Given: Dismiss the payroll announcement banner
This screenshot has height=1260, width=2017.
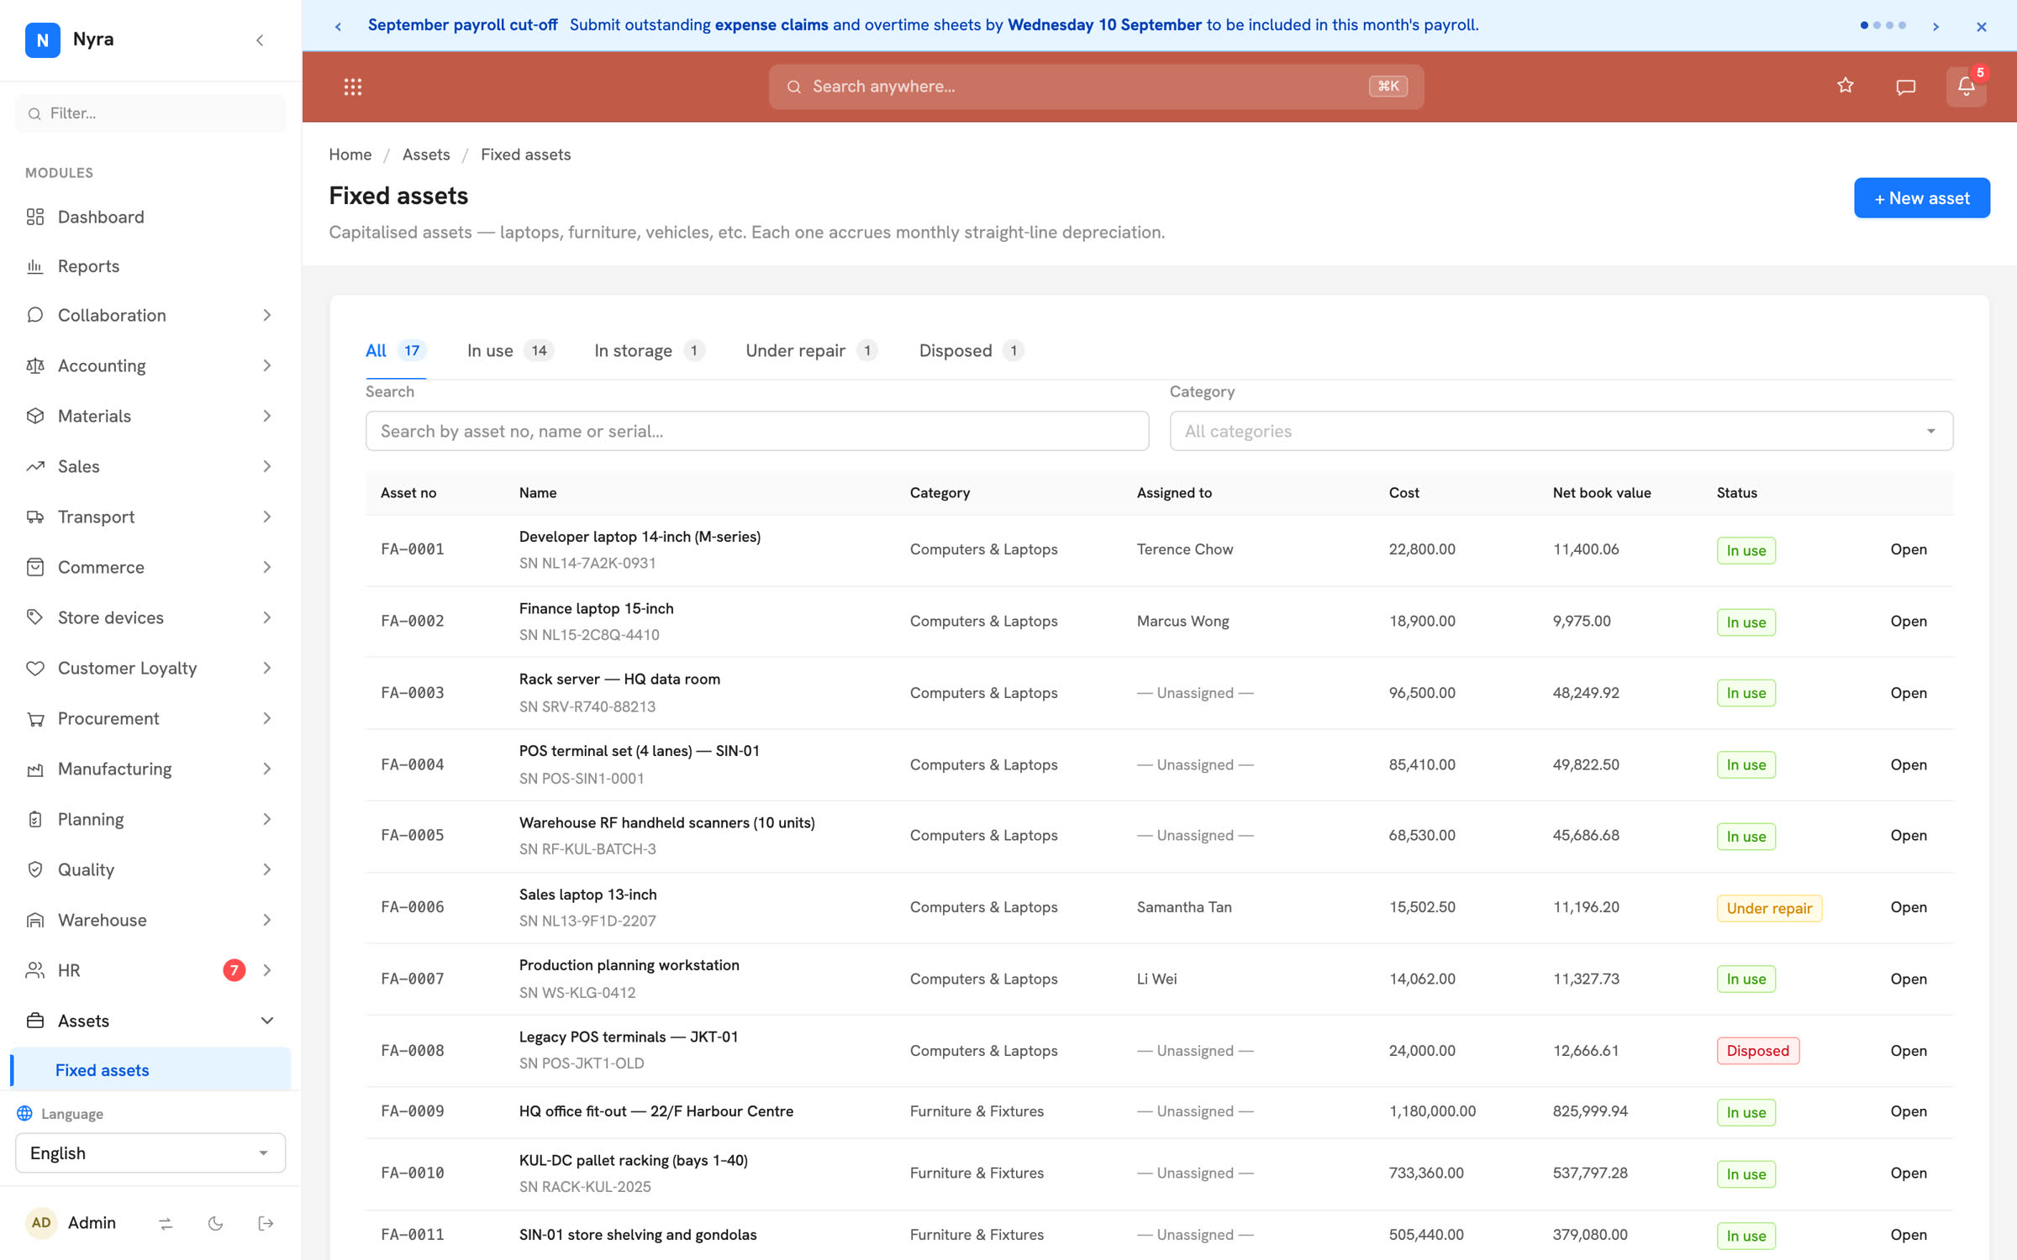Looking at the screenshot, I should pos(1982,26).
